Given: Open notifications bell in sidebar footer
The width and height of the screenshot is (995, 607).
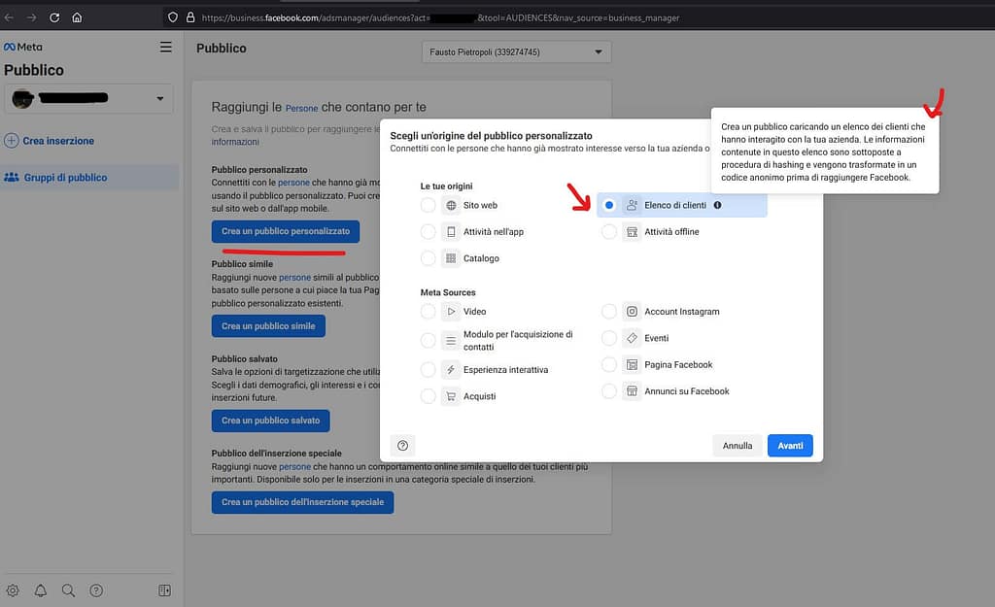Looking at the screenshot, I should (41, 590).
